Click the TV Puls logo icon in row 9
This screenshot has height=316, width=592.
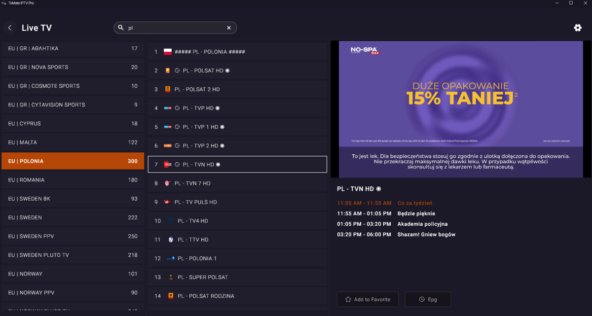coord(168,202)
